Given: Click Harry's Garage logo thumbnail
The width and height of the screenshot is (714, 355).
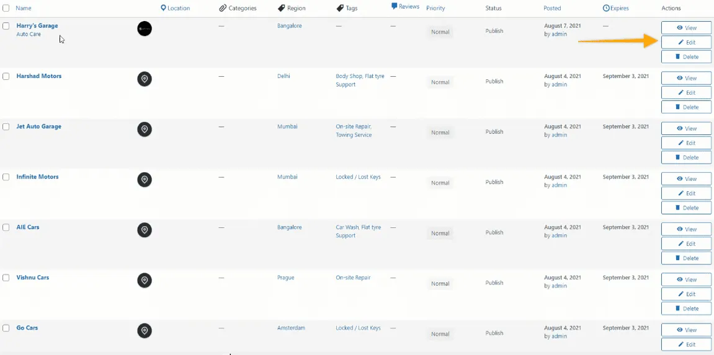Looking at the screenshot, I should tap(145, 28).
